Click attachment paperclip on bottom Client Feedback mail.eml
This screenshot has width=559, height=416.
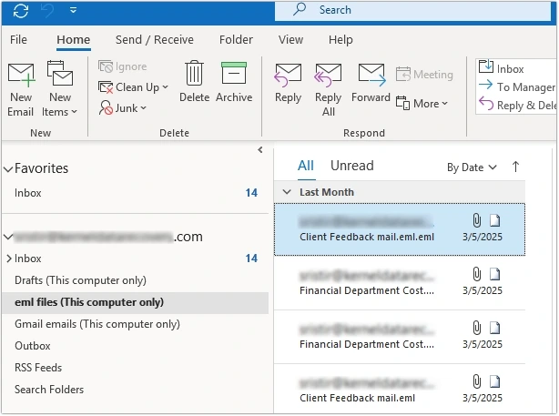tap(477, 381)
